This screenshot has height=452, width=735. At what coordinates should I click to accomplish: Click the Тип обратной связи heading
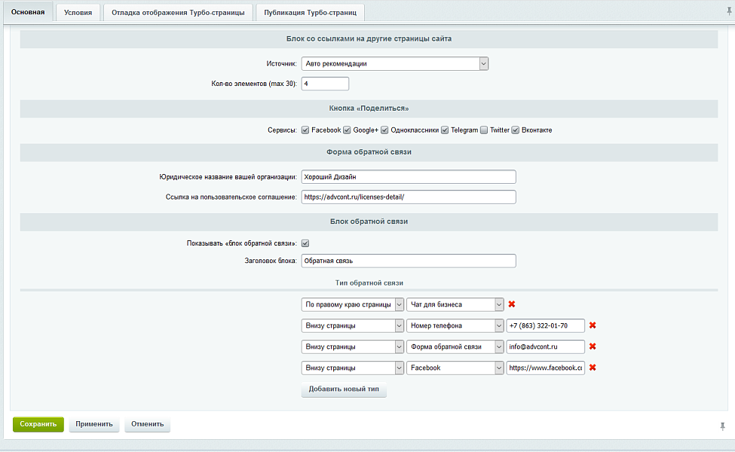click(x=369, y=283)
